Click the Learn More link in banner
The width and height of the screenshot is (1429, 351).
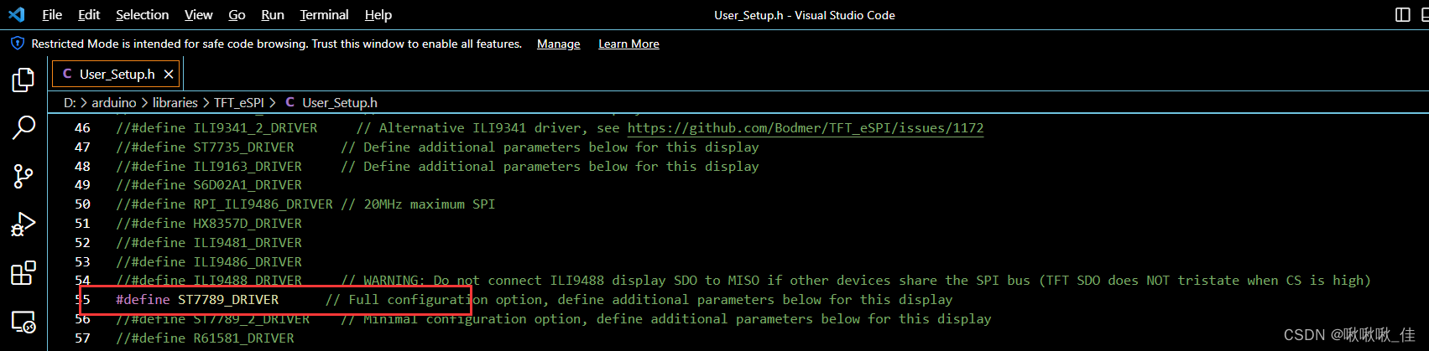coord(628,44)
